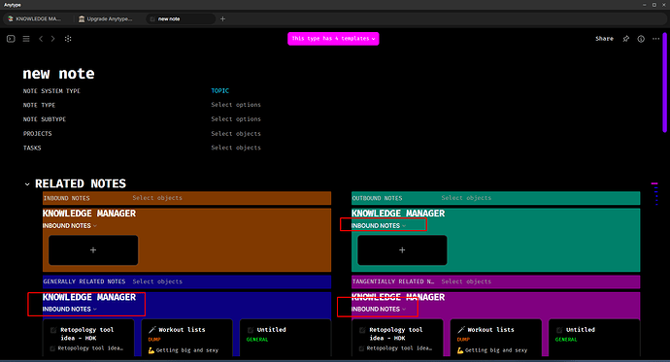Select objects for OUTBOUND NOTES relation

[466, 198]
